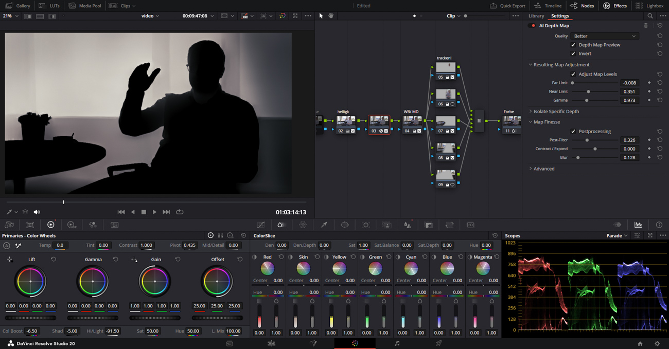
Task: Open the Scopes waveform icon
Action: coord(638,225)
